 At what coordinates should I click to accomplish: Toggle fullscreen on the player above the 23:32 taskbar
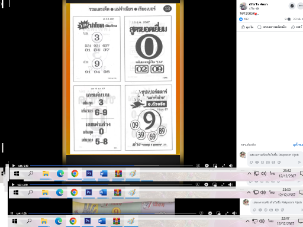(x=224, y=166)
